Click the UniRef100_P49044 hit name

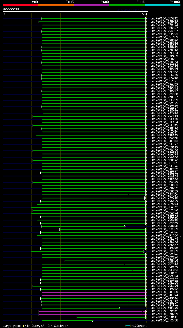(164, 69)
